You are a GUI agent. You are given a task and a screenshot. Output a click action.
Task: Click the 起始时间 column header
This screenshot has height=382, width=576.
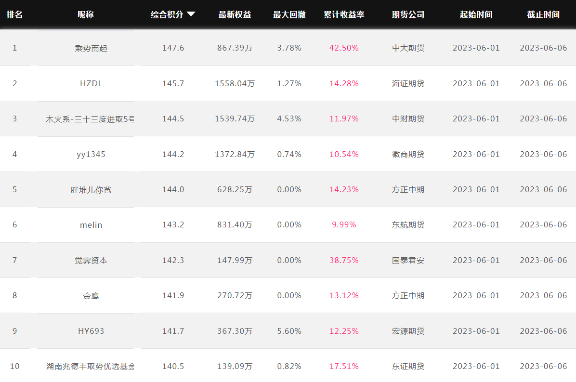tap(476, 14)
